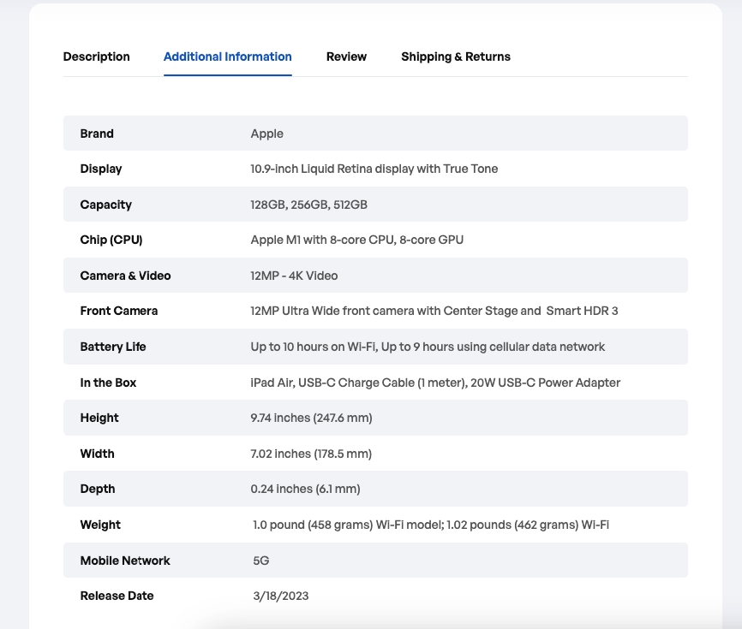Screen dimensions: 742x629
Task: Click the 12MP Ultra Wide front camera text
Action: click(434, 311)
